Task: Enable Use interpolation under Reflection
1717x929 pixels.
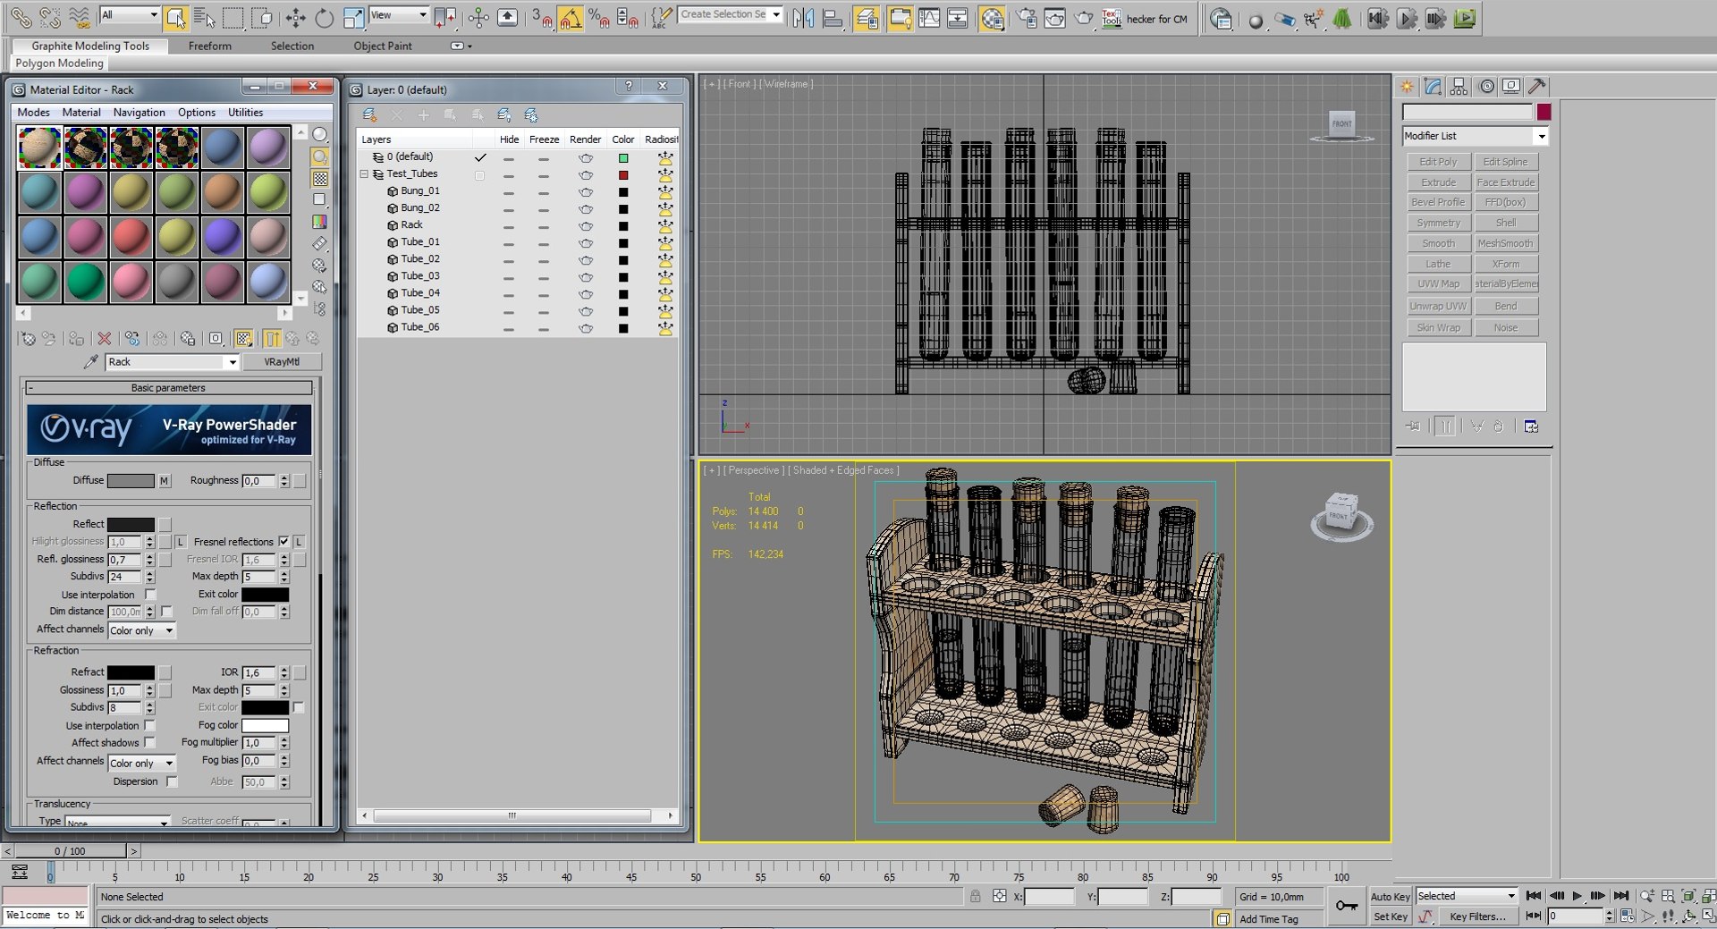Action: [x=150, y=595]
